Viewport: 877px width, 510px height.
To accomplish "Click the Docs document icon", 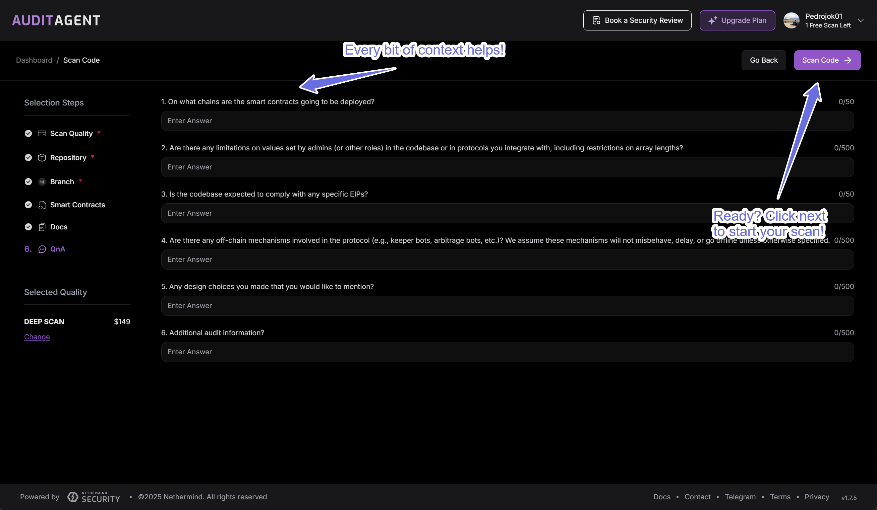I will (x=42, y=227).
